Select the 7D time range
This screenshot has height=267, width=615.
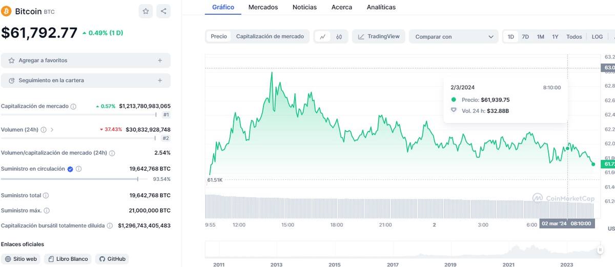pos(525,37)
